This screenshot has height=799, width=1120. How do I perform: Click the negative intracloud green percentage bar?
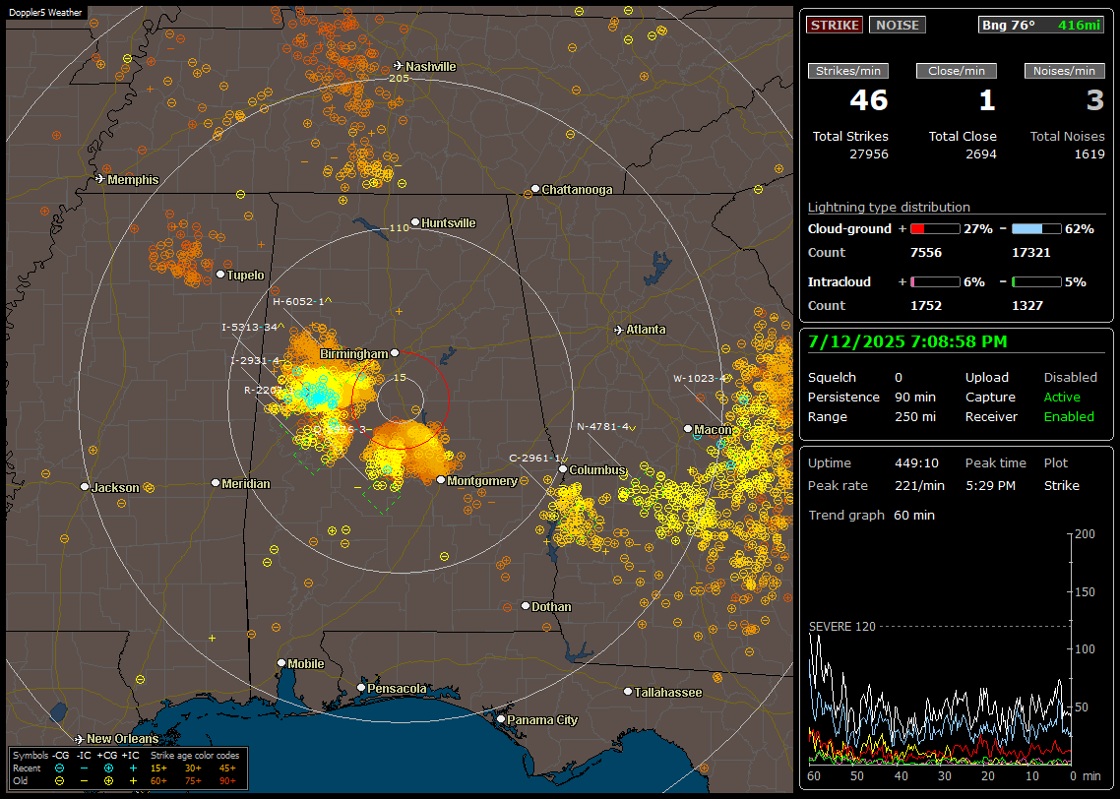pyautogui.click(x=1036, y=282)
